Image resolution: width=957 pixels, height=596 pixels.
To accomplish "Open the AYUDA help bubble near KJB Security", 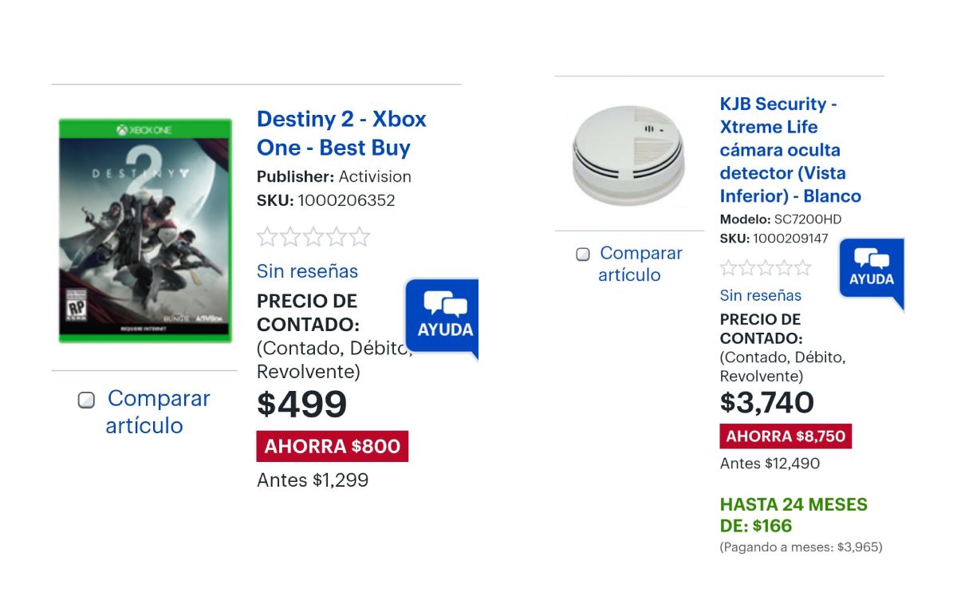I will pyautogui.click(x=871, y=270).
